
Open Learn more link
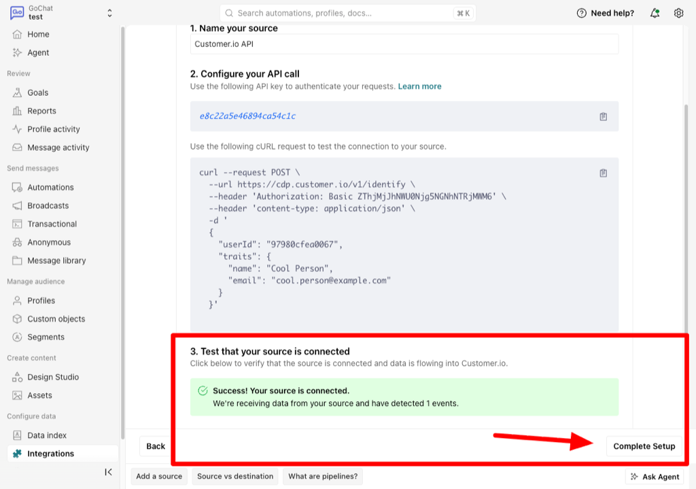(419, 86)
